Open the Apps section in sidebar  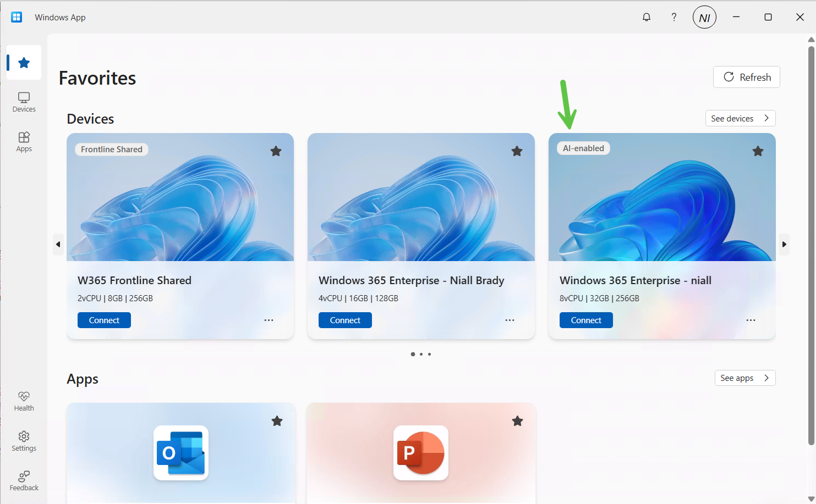pos(24,141)
